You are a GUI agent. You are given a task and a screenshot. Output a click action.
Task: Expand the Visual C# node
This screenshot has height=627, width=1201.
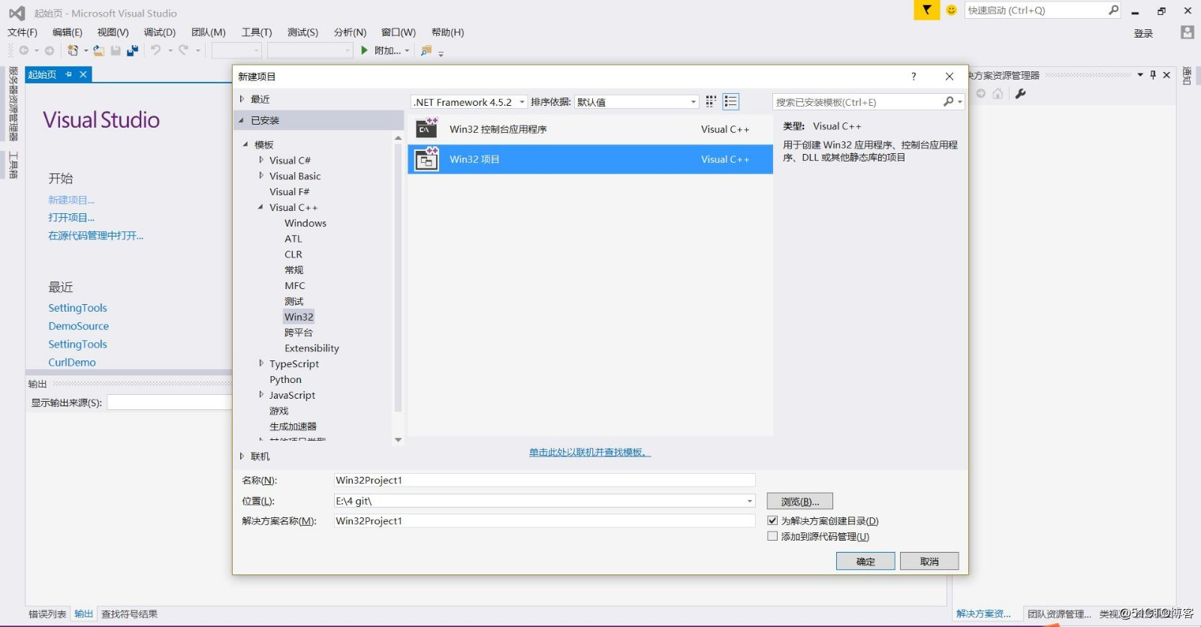pyautogui.click(x=261, y=160)
